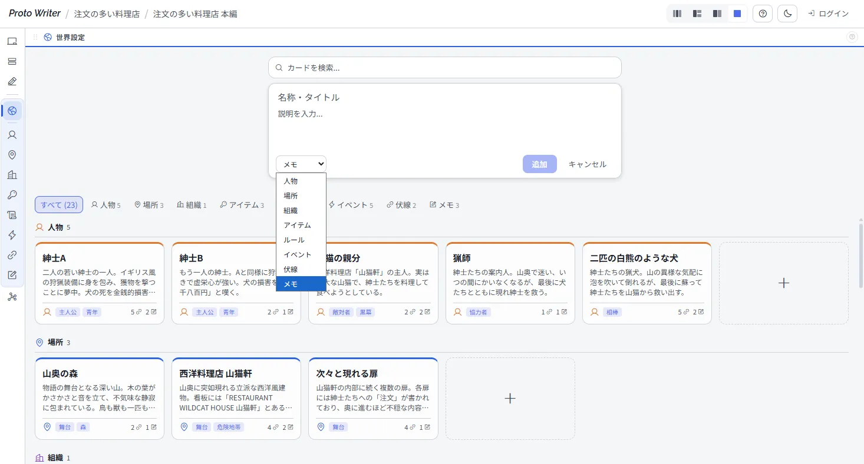
Task: Open the 場所 map pin icon in sidebar
Action: pyautogui.click(x=12, y=155)
